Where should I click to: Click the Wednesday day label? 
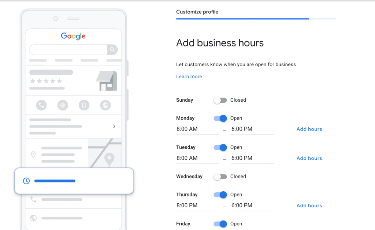(189, 177)
